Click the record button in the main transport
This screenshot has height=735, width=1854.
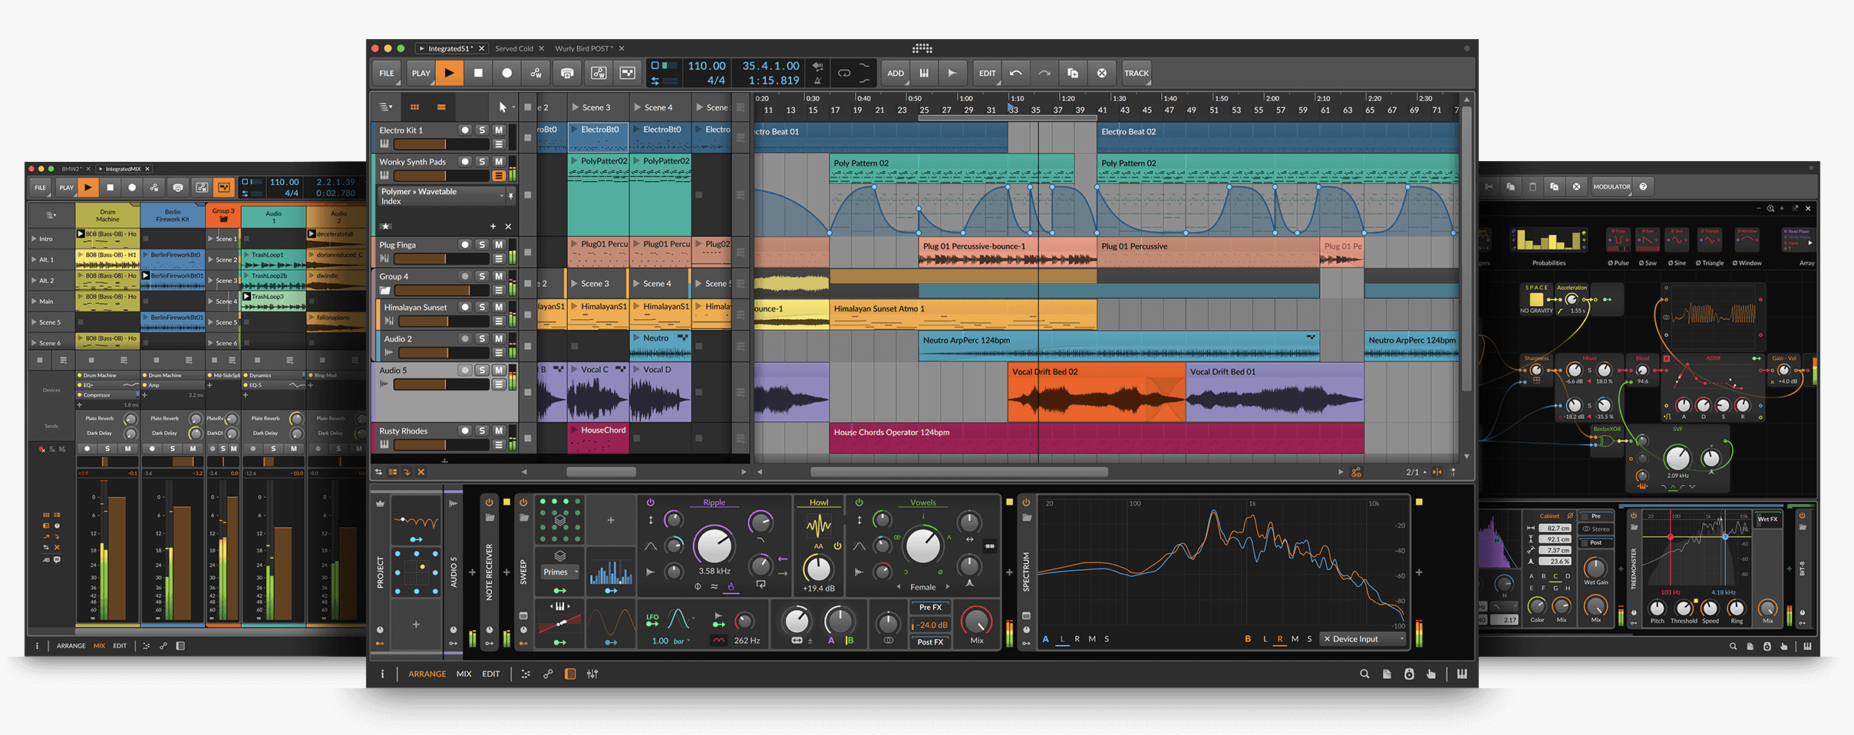coord(506,74)
